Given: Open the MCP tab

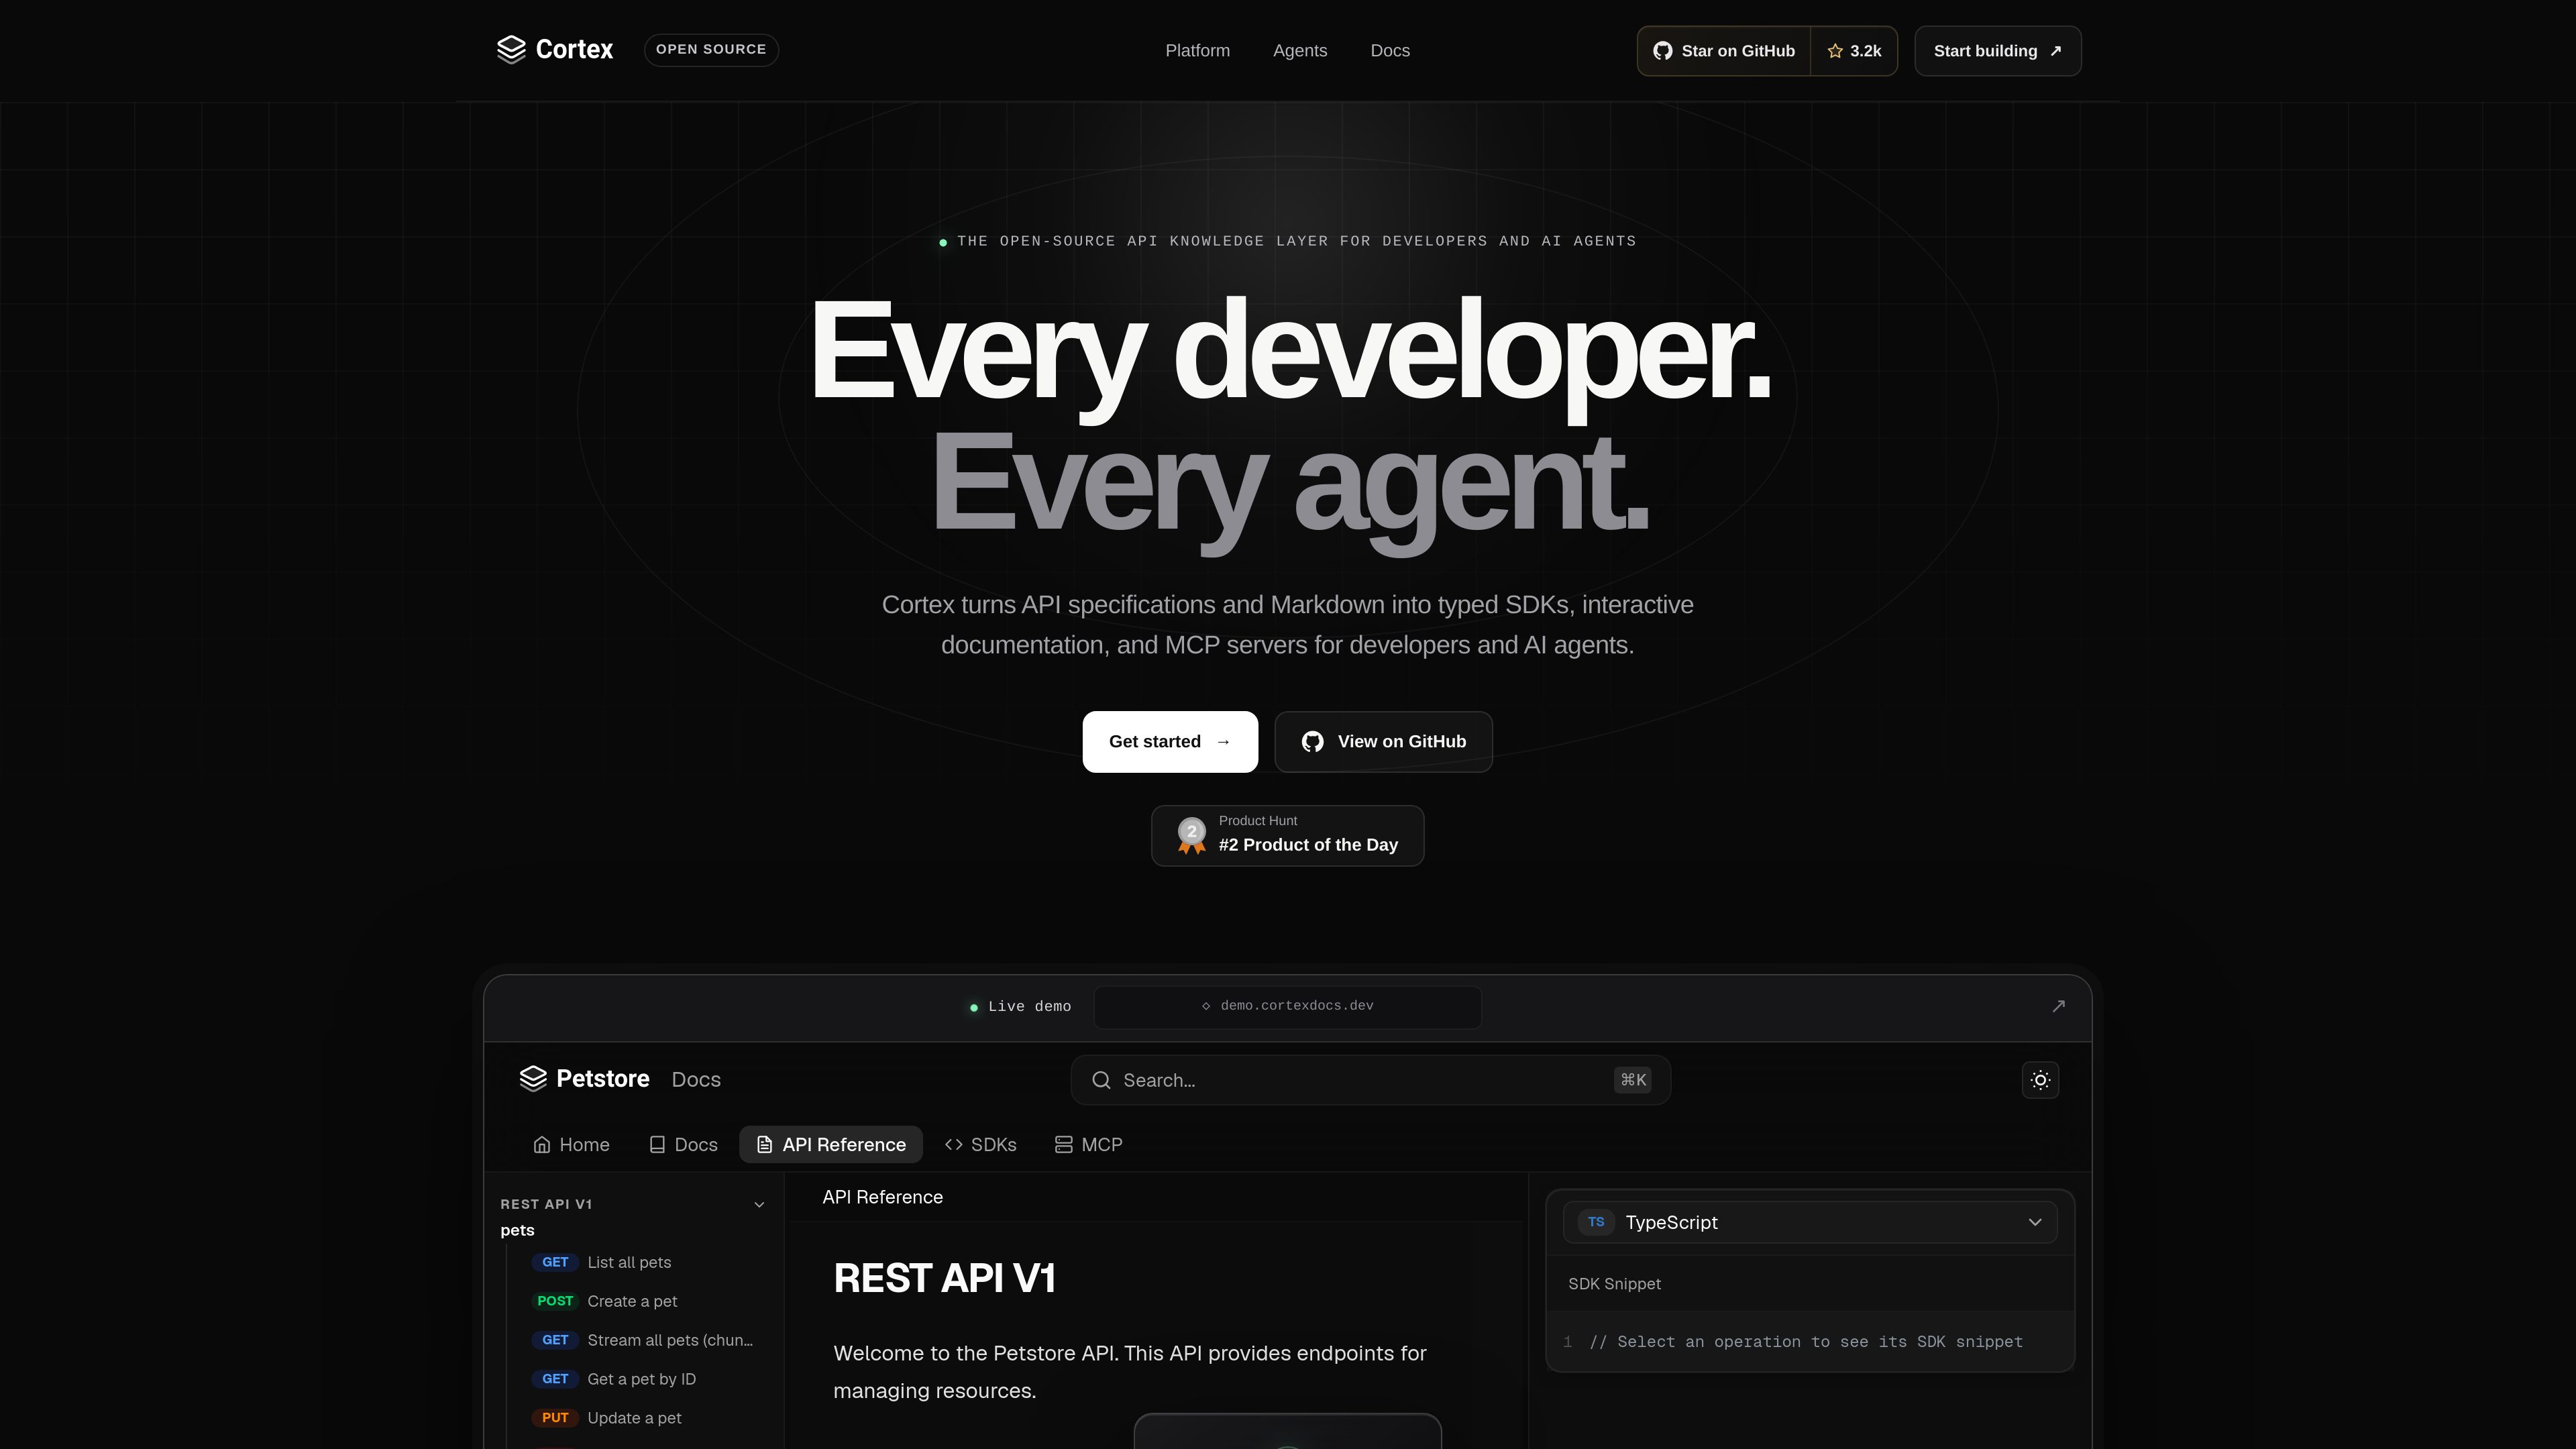Looking at the screenshot, I should pyautogui.click(x=1088, y=1145).
